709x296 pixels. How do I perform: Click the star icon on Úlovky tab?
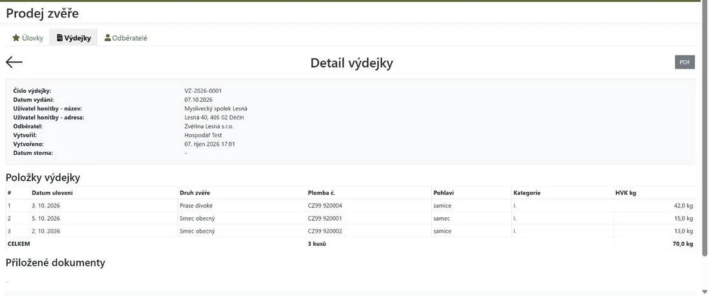(x=16, y=38)
